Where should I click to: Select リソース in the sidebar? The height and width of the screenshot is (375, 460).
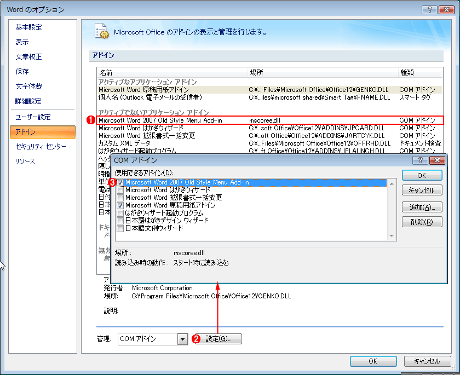click(x=25, y=161)
